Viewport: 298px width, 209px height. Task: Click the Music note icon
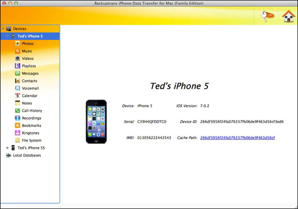tap(17, 51)
